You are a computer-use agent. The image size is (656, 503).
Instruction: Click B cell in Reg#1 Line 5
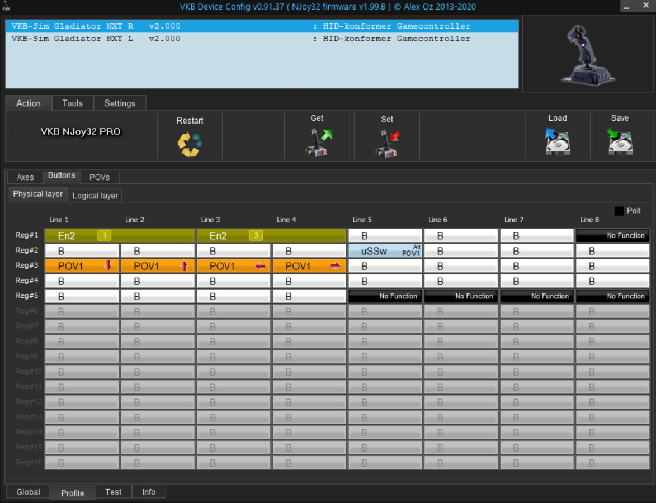coord(385,236)
